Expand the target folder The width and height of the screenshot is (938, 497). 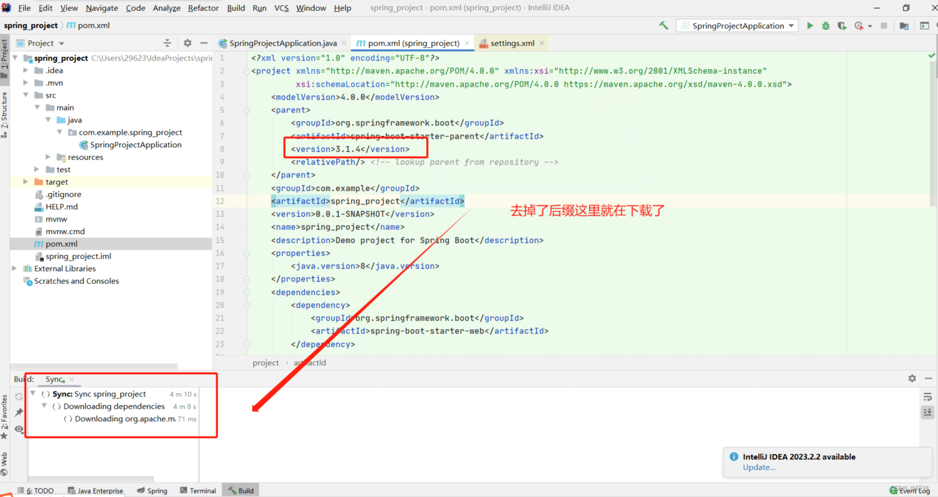(26, 182)
